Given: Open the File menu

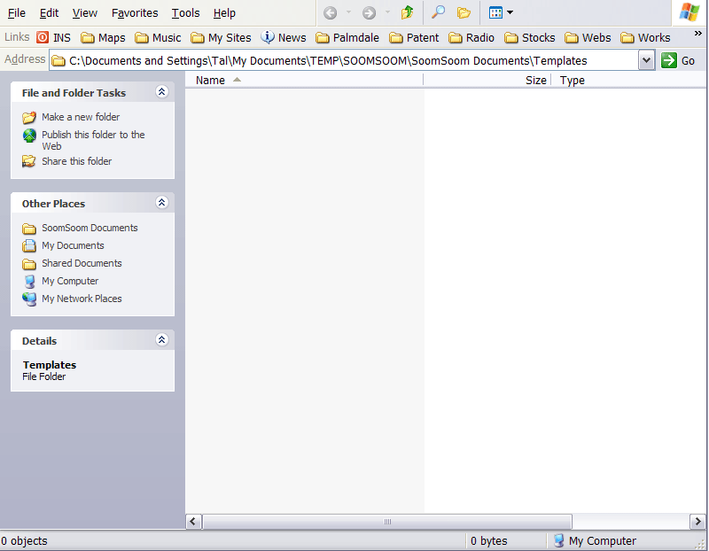Looking at the screenshot, I should point(17,13).
